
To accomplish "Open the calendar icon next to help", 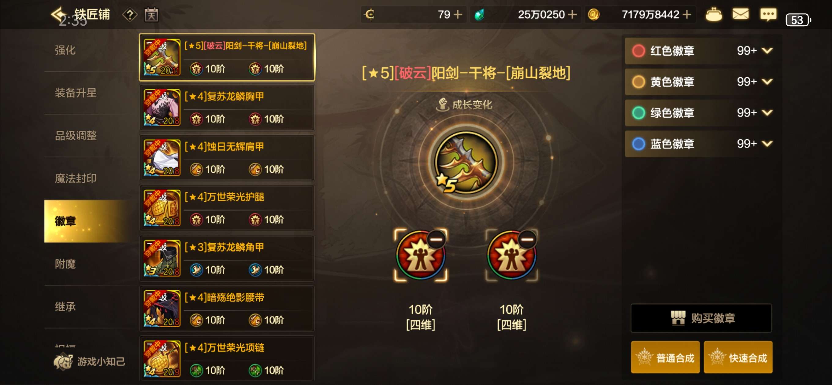I will (x=151, y=15).
